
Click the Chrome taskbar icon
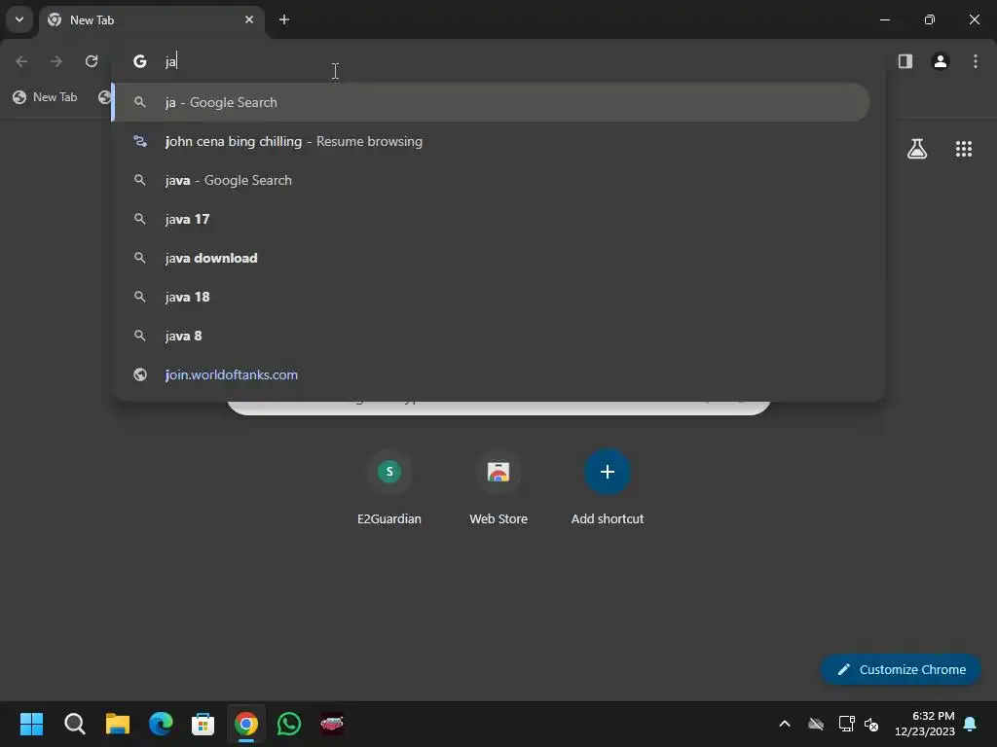click(246, 724)
